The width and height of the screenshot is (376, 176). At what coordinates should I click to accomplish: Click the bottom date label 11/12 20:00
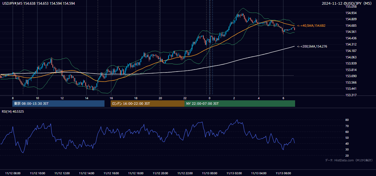pos(161,173)
